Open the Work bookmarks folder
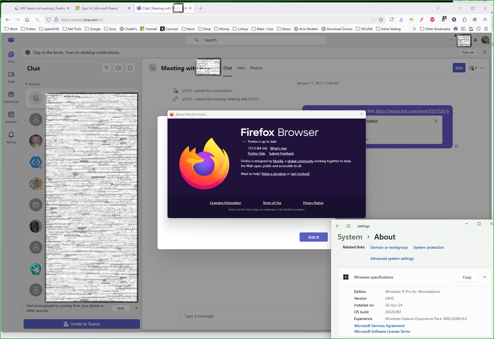The width and height of the screenshot is (494, 339). point(11,29)
